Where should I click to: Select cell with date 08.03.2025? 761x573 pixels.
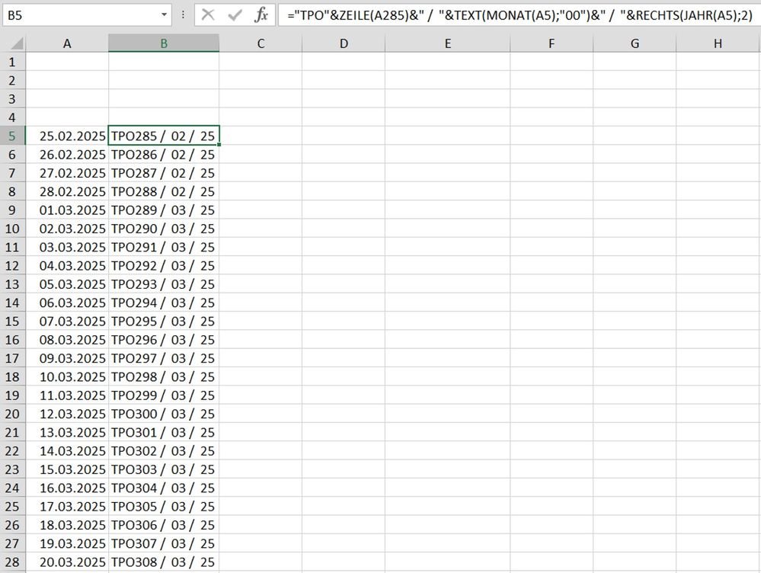click(x=67, y=339)
